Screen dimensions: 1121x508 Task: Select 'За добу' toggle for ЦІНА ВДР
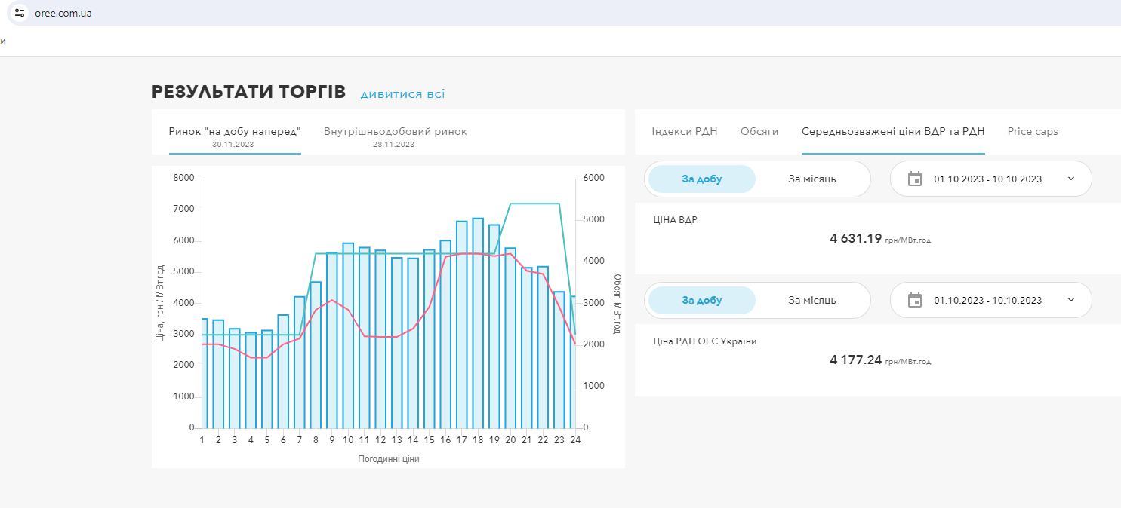point(701,179)
